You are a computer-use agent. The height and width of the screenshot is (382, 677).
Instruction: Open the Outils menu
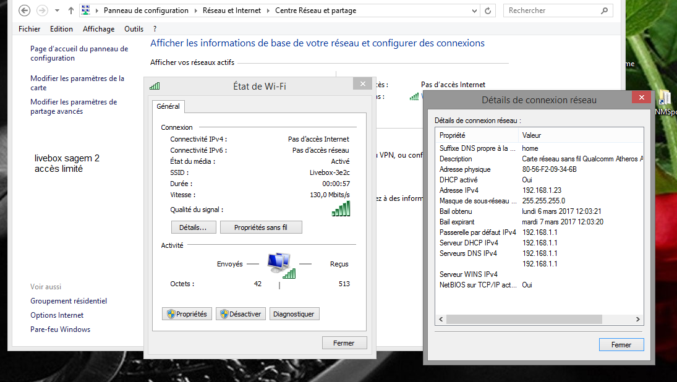pyautogui.click(x=134, y=29)
